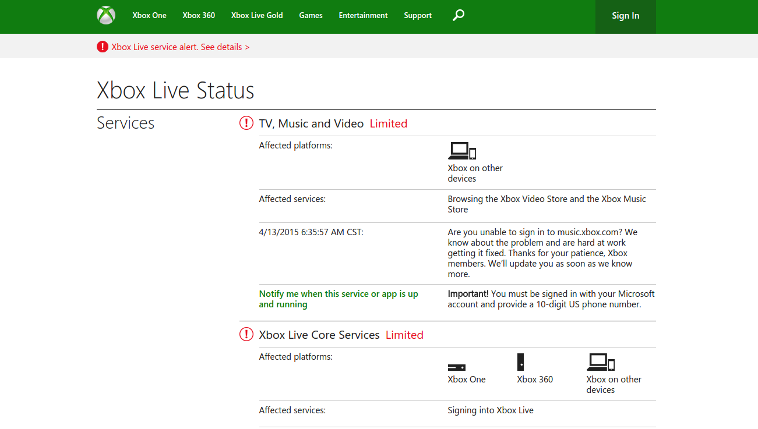Click Xbox on other devices label under Core Services
This screenshot has width=758, height=429.
point(614,385)
